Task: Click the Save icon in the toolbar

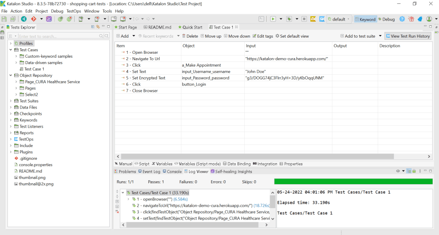Action: pos(4,19)
